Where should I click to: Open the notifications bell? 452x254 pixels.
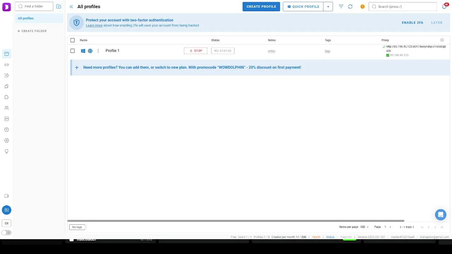tap(444, 6)
